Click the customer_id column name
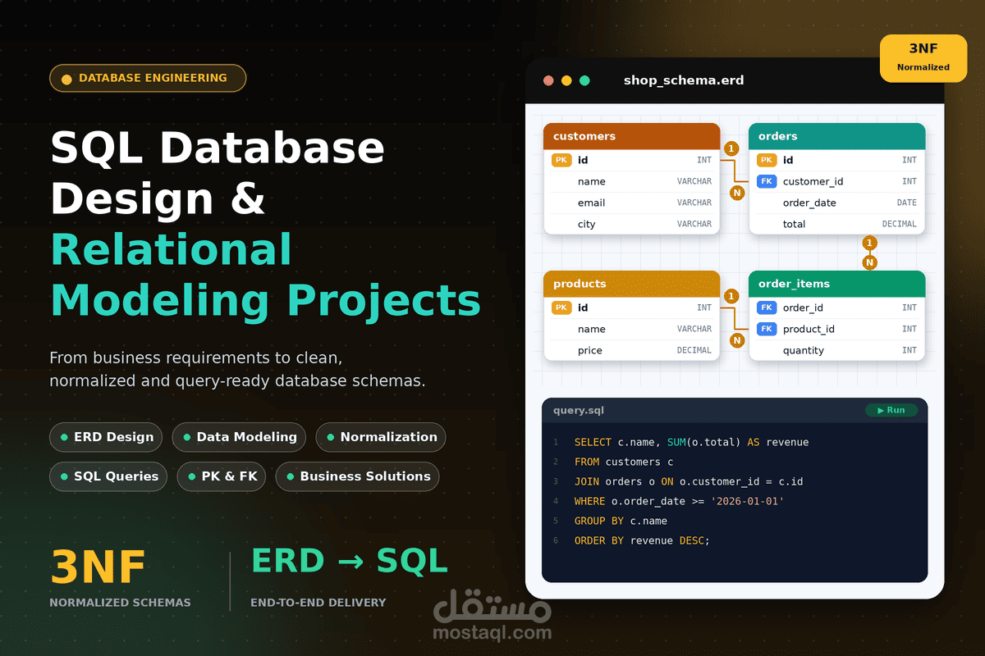This screenshot has width=985, height=656. tap(813, 181)
